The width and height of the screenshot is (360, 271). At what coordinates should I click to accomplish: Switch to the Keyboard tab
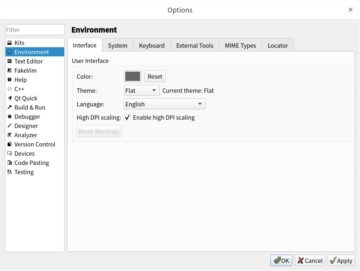[152, 46]
